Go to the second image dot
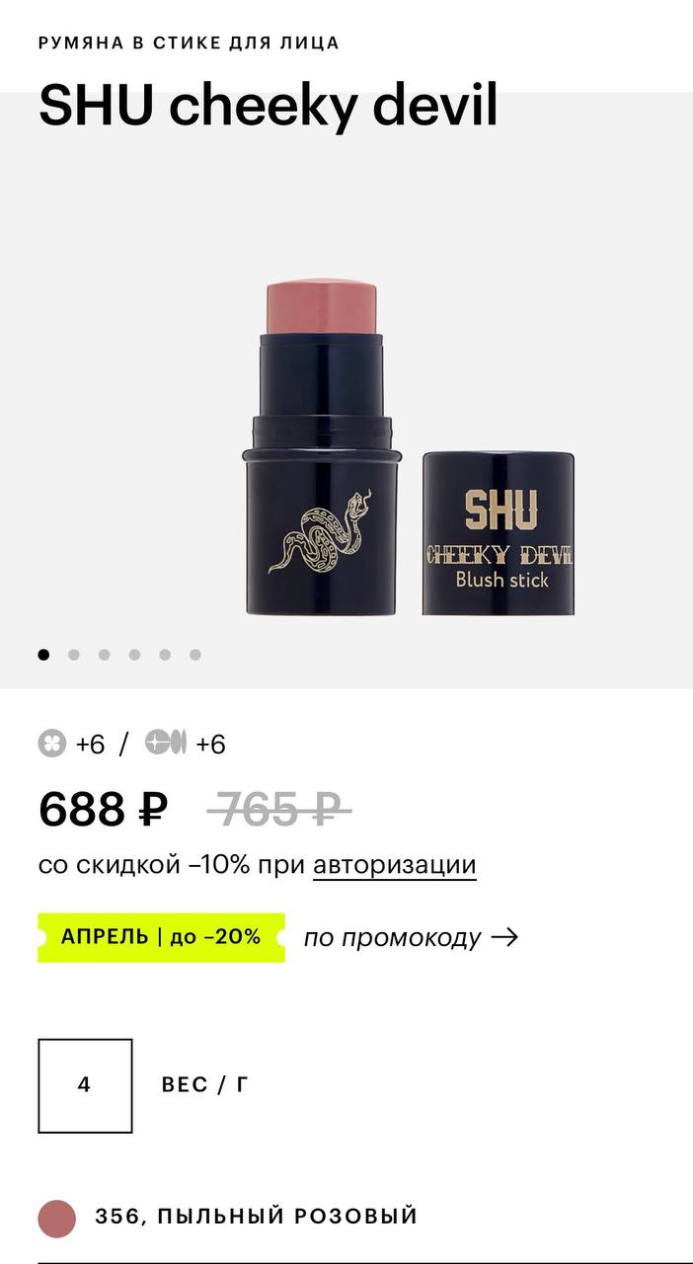 [74, 655]
